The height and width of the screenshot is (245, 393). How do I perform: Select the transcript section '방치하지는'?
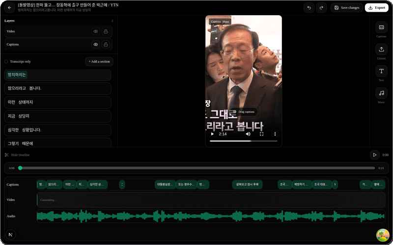57,75
